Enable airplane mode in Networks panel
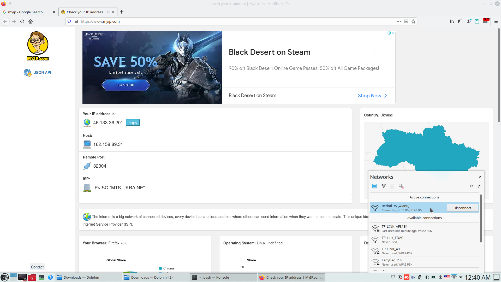The height and width of the screenshot is (282, 501). (401, 186)
